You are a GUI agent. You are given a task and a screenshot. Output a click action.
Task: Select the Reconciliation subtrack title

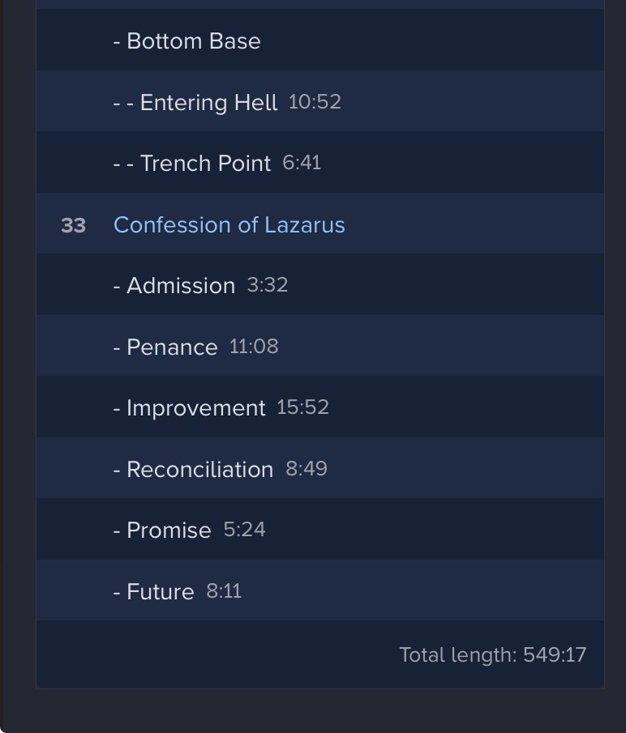(193, 469)
